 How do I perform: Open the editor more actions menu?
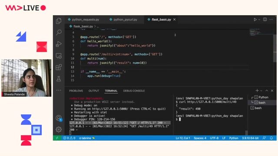click(x=271, y=19)
